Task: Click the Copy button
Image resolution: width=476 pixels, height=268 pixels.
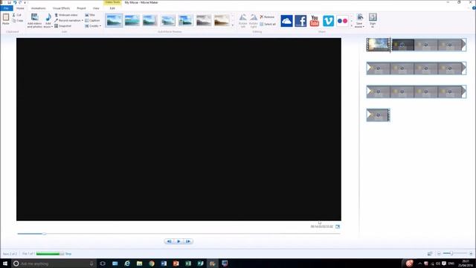Action: pyautogui.click(x=18, y=21)
